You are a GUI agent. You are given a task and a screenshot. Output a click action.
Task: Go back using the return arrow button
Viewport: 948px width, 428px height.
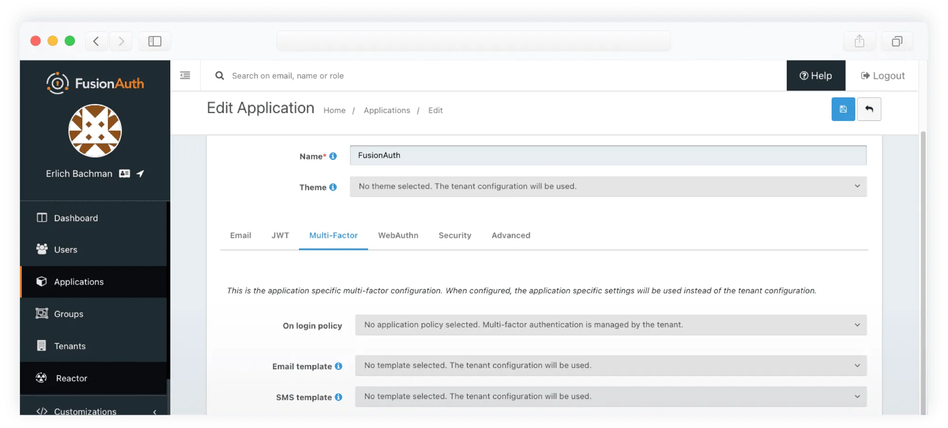point(869,109)
